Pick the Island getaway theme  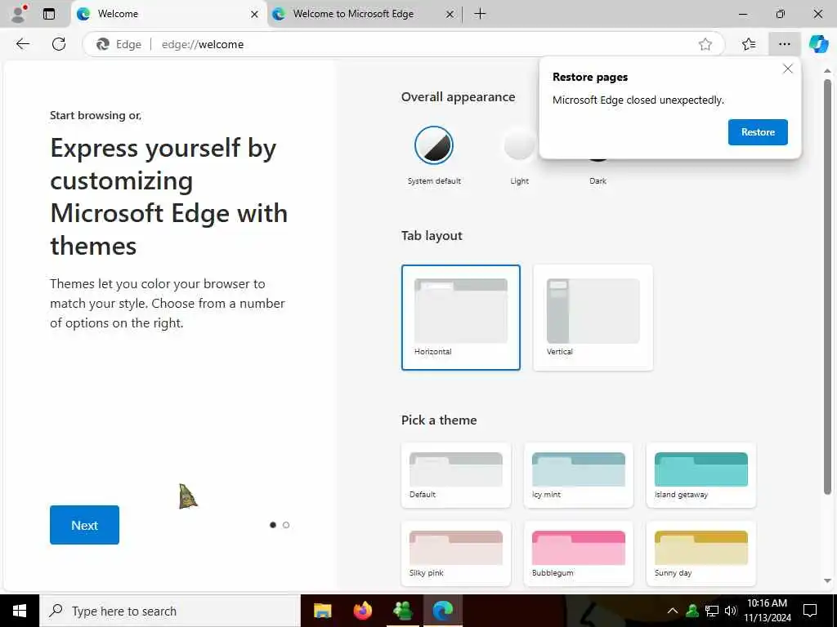coord(700,475)
